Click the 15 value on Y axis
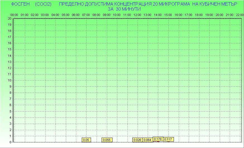Image resolution: width=244 pixels, height=148 pixels. tap(10, 50)
